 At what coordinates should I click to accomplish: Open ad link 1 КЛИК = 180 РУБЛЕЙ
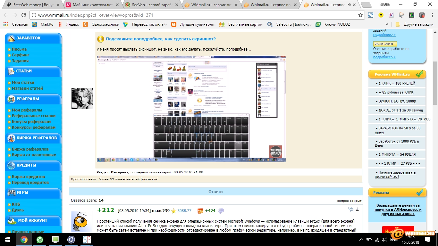[x=397, y=83]
